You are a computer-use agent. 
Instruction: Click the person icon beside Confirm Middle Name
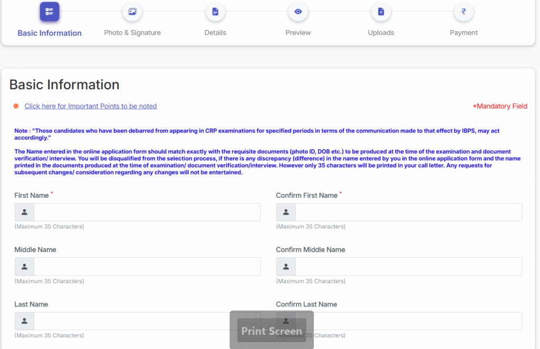coord(286,267)
